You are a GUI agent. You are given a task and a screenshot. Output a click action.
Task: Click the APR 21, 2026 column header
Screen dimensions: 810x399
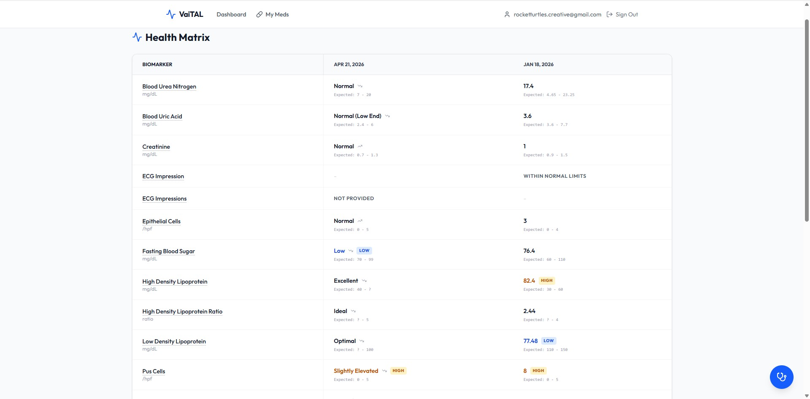click(349, 64)
